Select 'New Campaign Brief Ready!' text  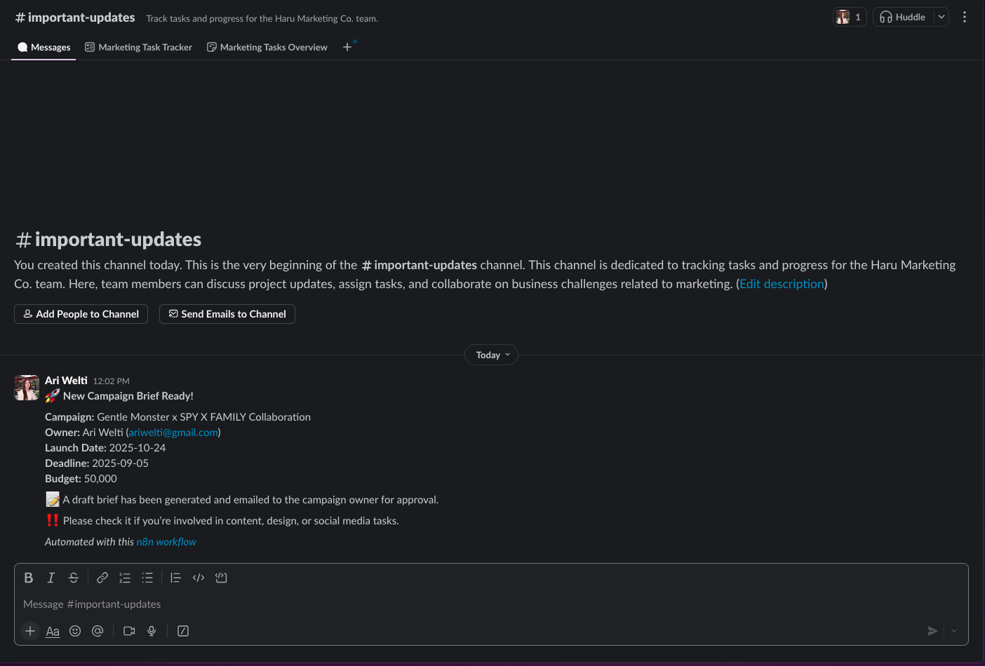click(x=128, y=396)
